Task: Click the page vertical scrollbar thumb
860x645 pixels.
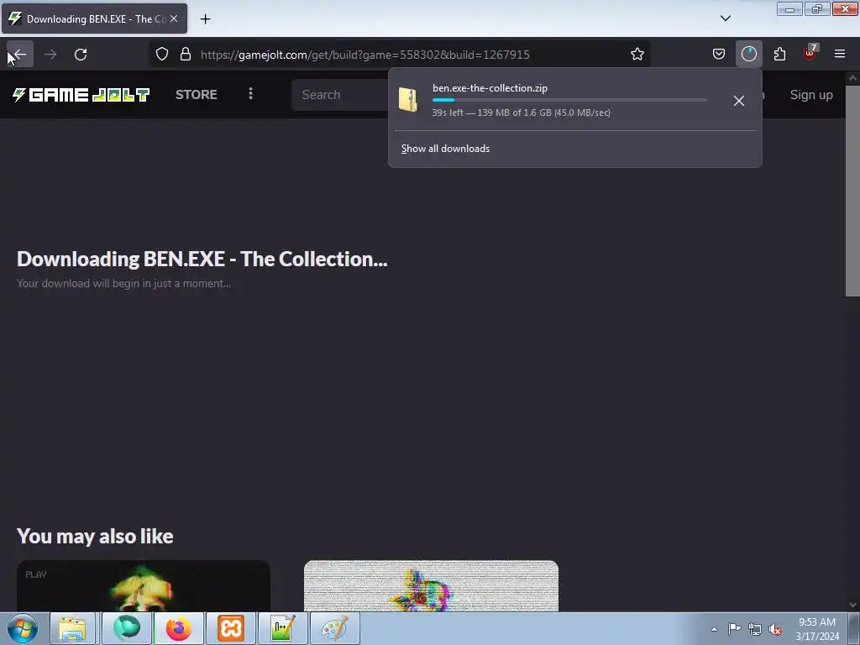Action: 852,191
